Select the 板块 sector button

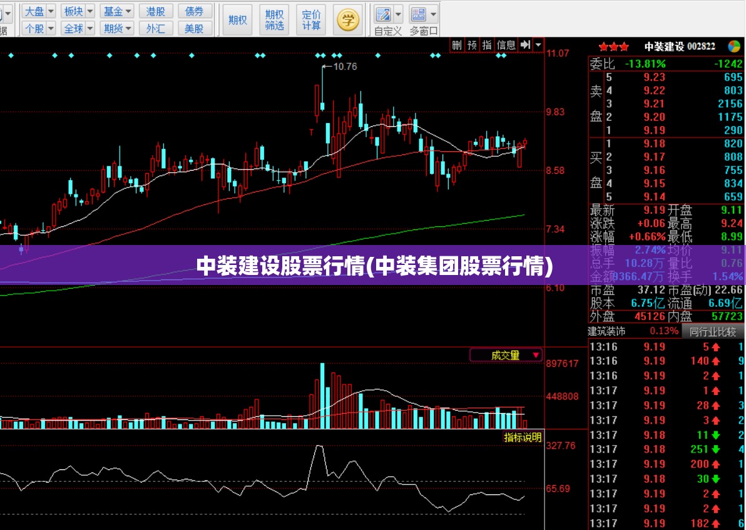click(73, 11)
